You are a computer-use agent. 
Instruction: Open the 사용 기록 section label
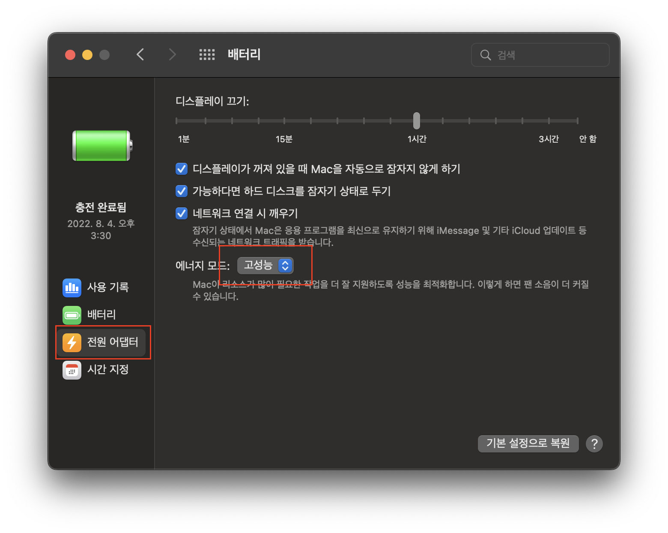(x=108, y=287)
